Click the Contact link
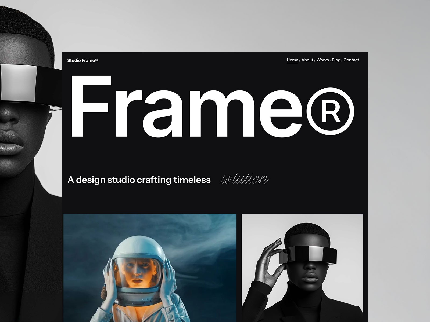 (351, 60)
